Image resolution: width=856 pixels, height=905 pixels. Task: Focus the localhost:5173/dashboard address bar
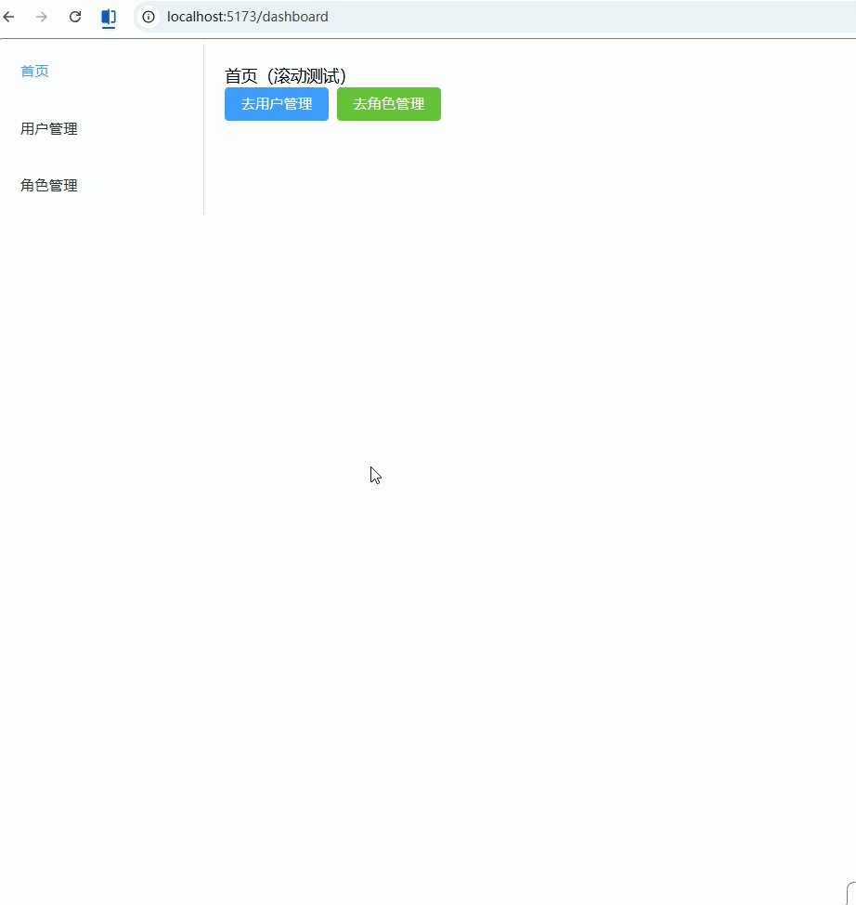coord(464,17)
